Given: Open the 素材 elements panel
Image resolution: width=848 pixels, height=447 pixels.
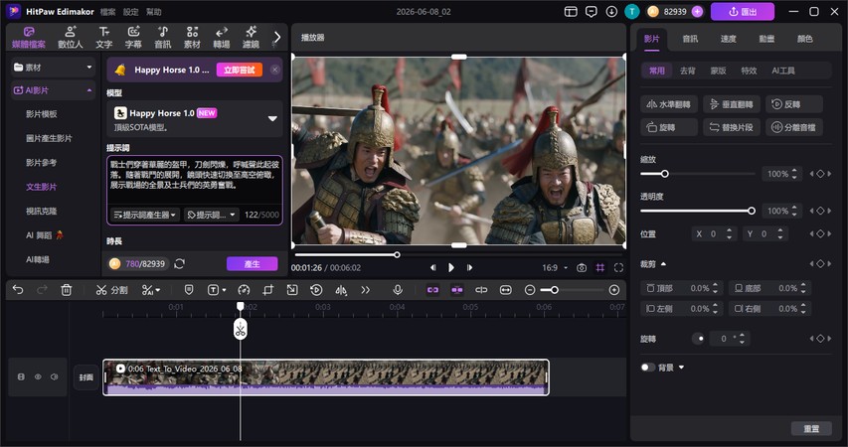Looking at the screenshot, I should point(192,38).
